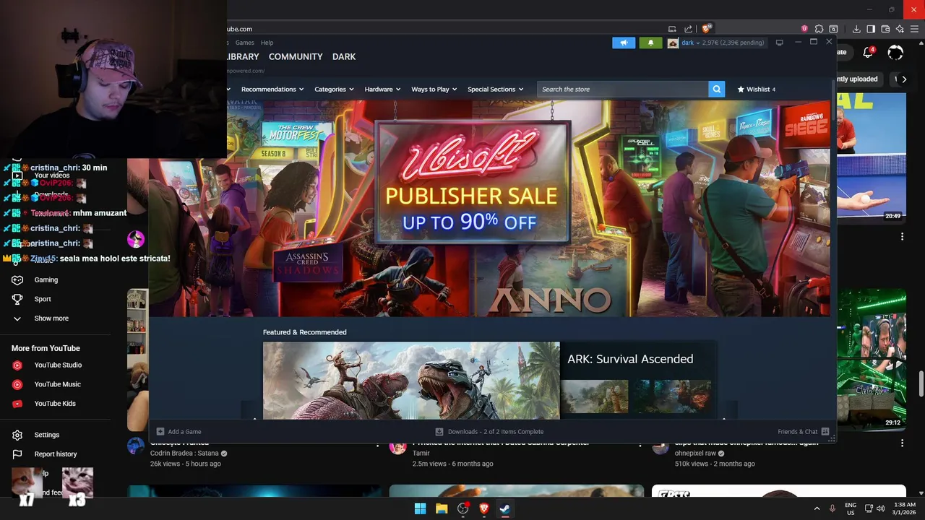This screenshot has height=520, width=925.
Task: Expand Steam Recommendations dropdown
Action: tap(272, 89)
